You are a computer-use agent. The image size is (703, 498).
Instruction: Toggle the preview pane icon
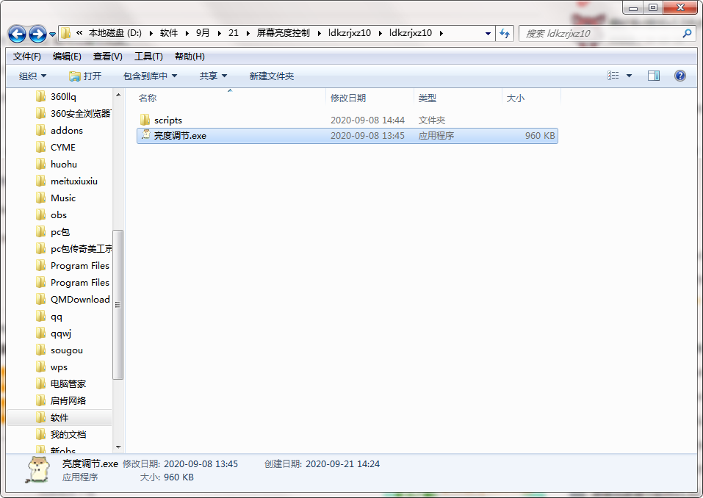654,76
